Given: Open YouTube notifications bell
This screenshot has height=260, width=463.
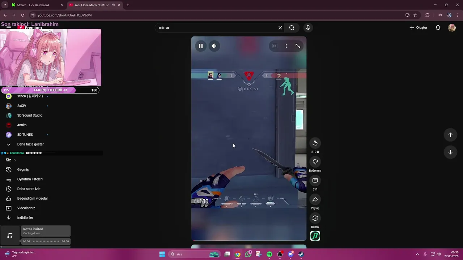Looking at the screenshot, I should [x=438, y=27].
